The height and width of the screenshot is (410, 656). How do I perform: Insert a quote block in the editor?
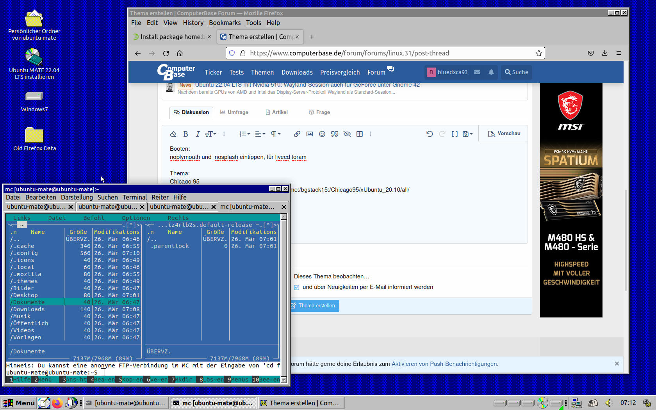click(335, 134)
